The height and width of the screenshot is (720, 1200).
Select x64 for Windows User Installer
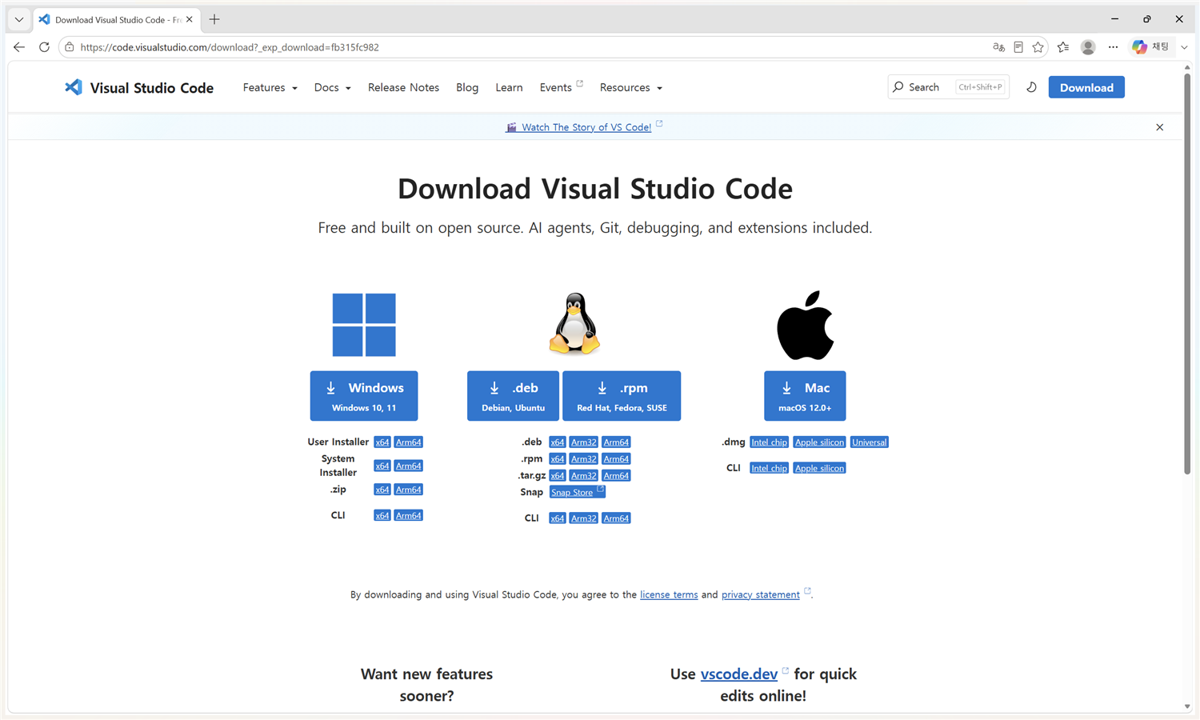click(x=382, y=442)
